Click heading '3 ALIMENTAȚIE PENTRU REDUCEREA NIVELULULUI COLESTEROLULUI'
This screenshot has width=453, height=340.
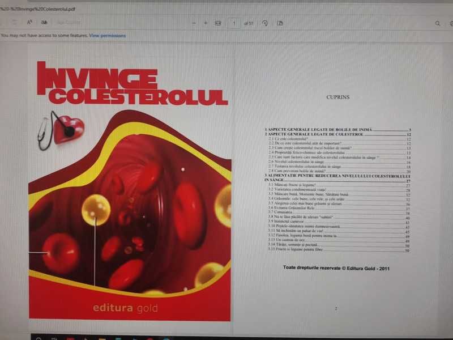tap(337, 176)
